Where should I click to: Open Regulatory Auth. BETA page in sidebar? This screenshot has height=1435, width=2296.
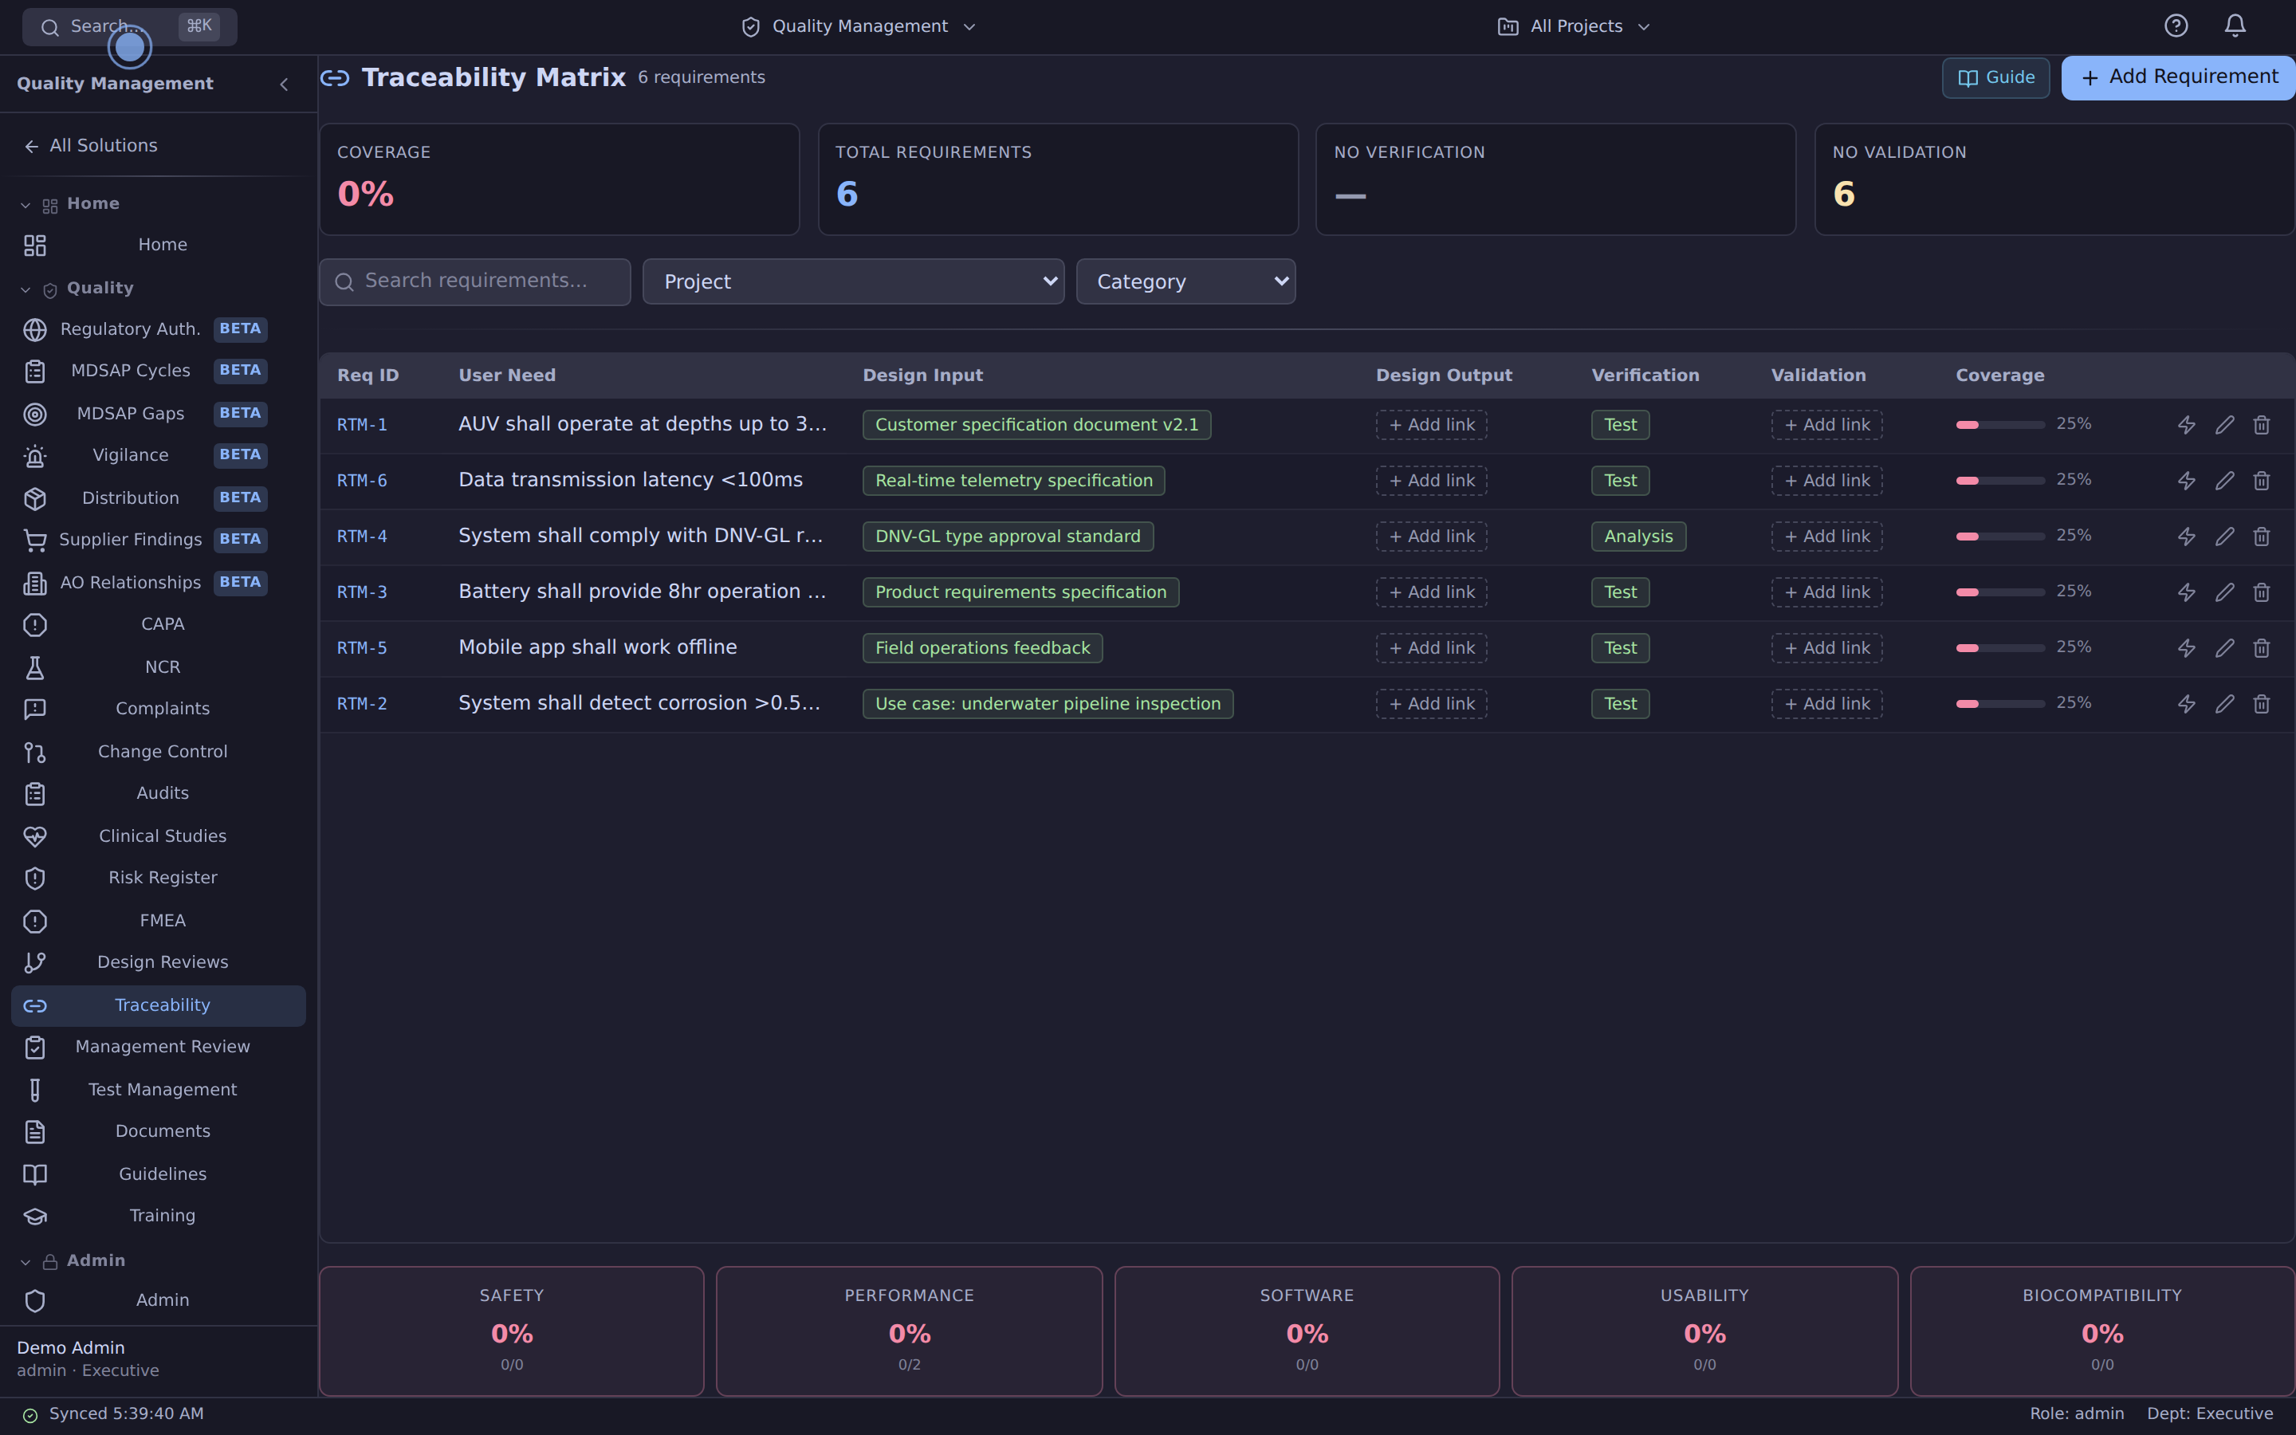pos(159,329)
